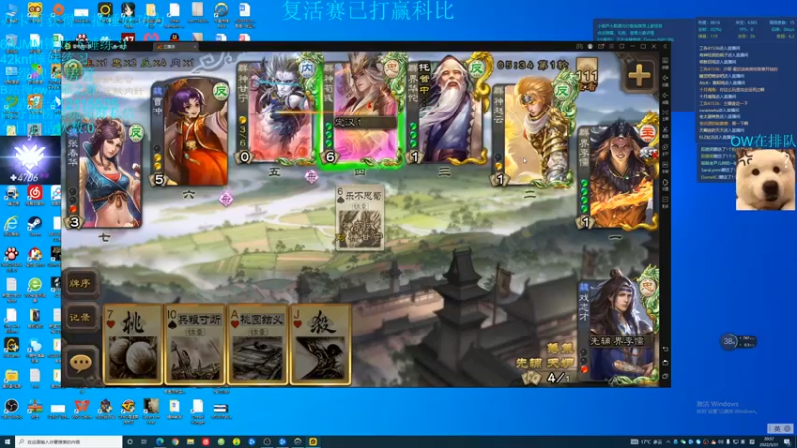Image resolution: width=797 pixels, height=448 pixels.
Task: Click the emulator fullscreen sidebar icon
Action: tap(664, 112)
